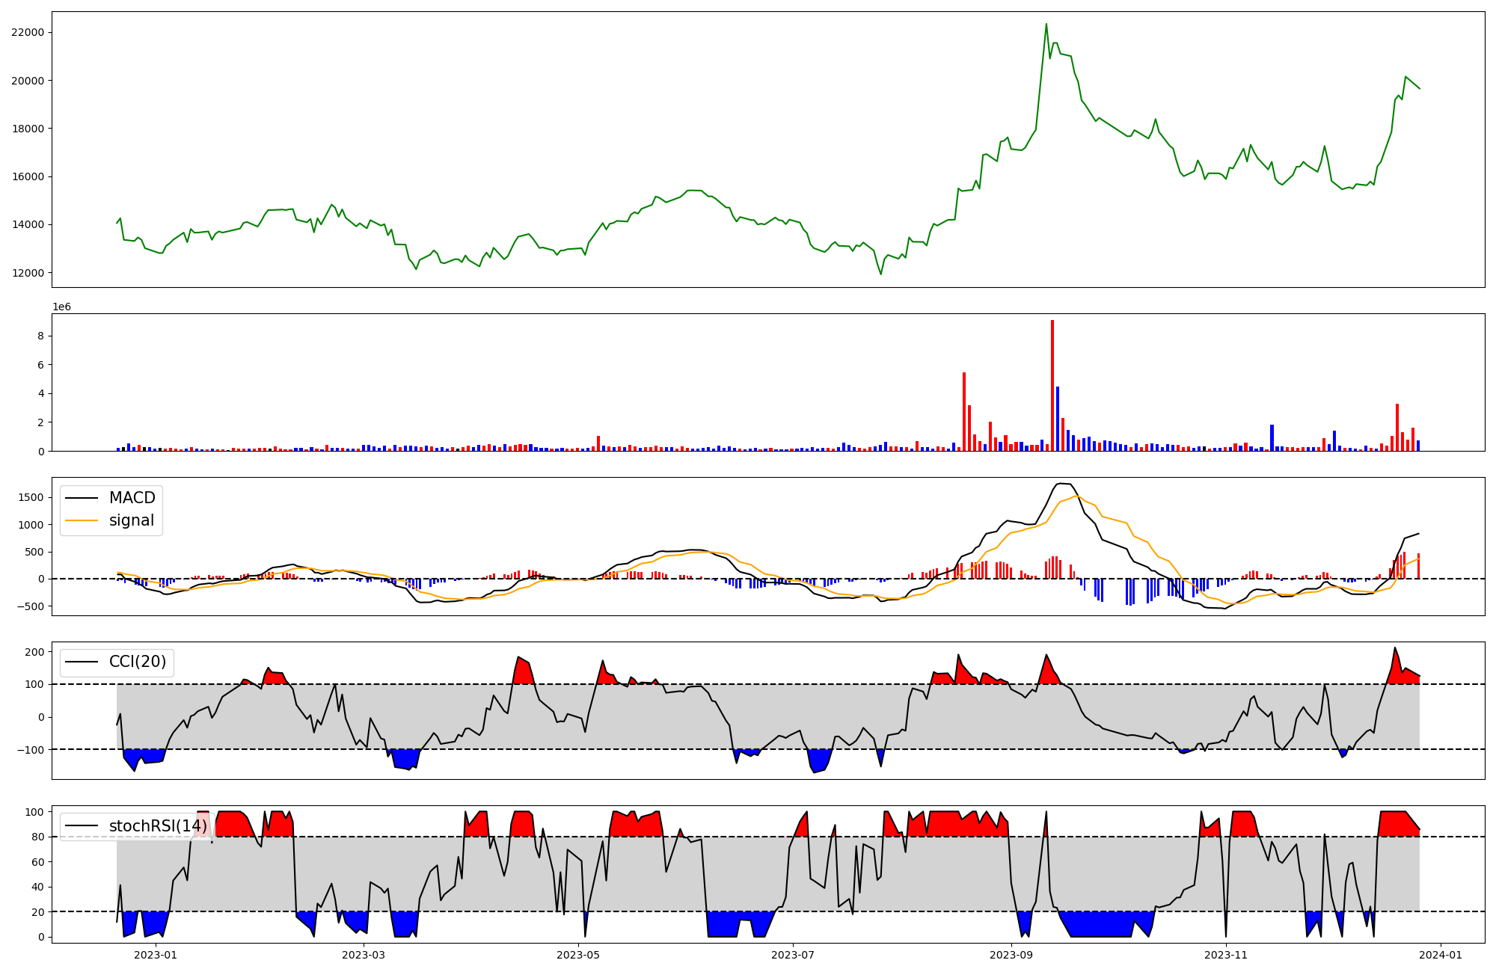Click the 2023-07 date tick label
The image size is (1496, 972).
[793, 955]
